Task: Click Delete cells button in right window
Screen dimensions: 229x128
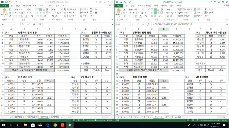Action: pyautogui.click(x=199, y=13)
